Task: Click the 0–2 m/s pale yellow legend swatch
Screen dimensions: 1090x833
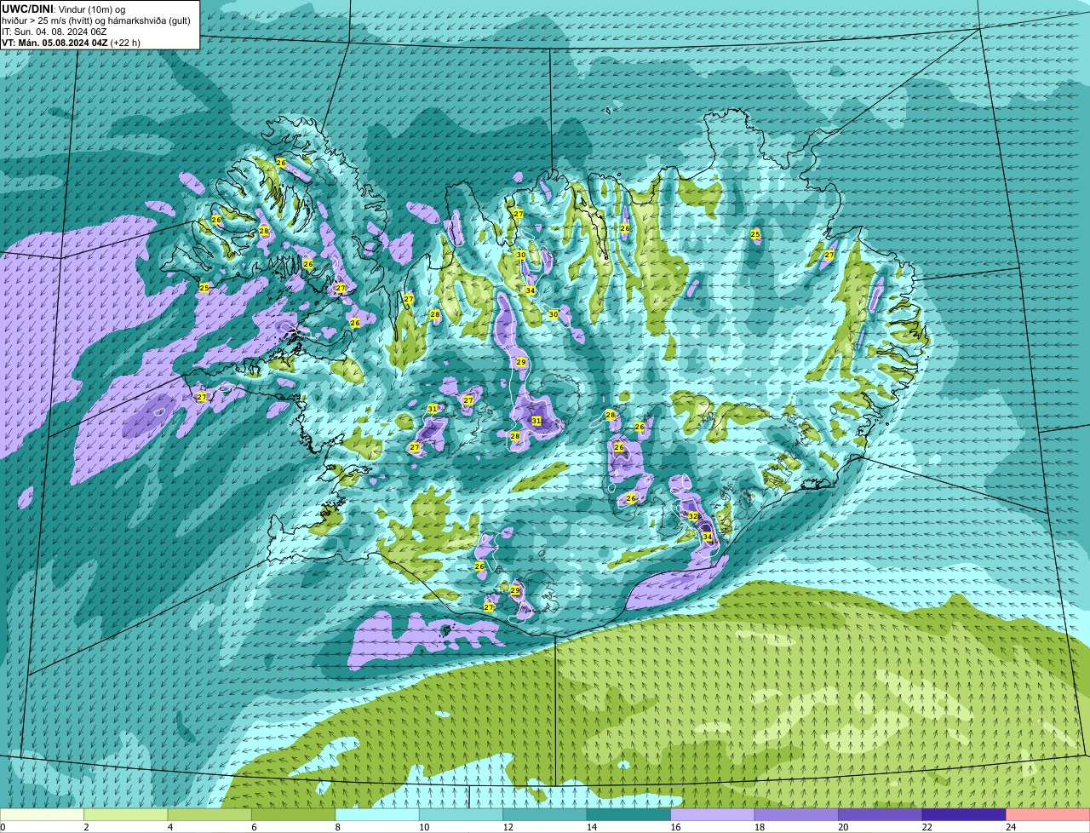Action: tap(43, 814)
